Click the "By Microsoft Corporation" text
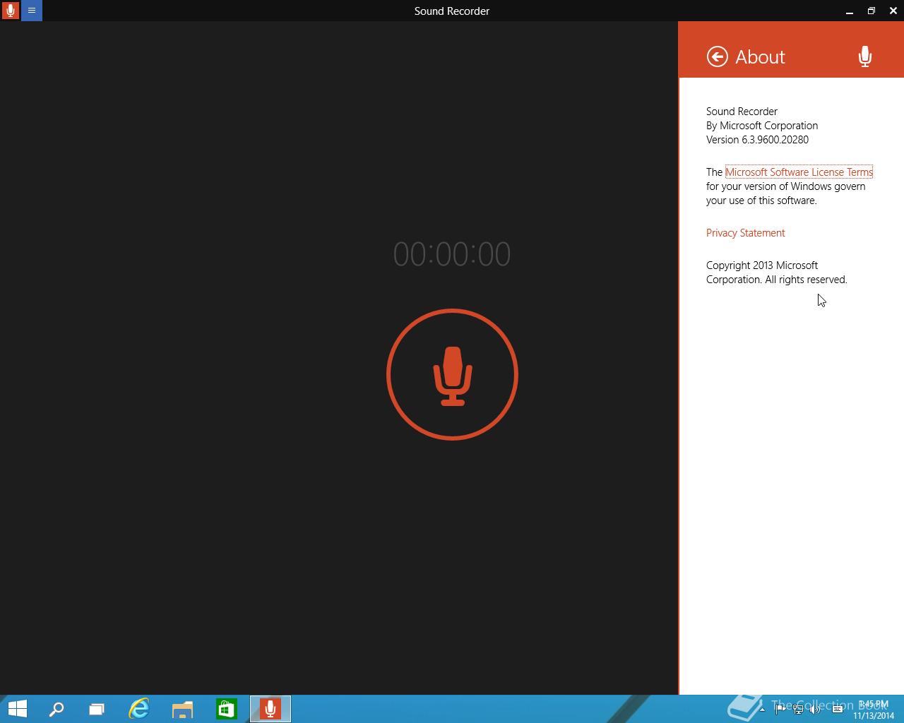904x723 pixels. [762, 126]
